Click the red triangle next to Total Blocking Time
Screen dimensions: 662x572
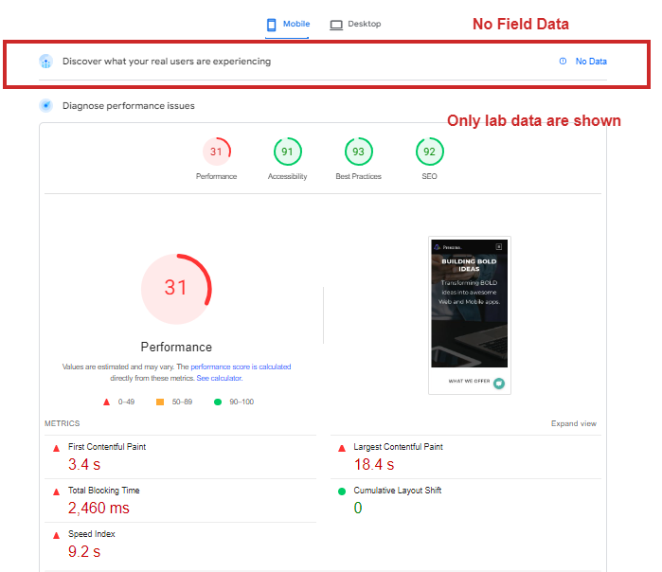click(56, 492)
